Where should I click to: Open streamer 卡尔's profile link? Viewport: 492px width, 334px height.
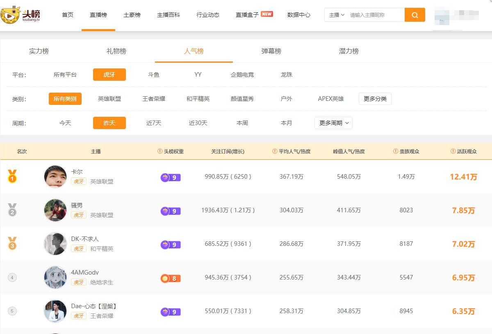tap(77, 172)
